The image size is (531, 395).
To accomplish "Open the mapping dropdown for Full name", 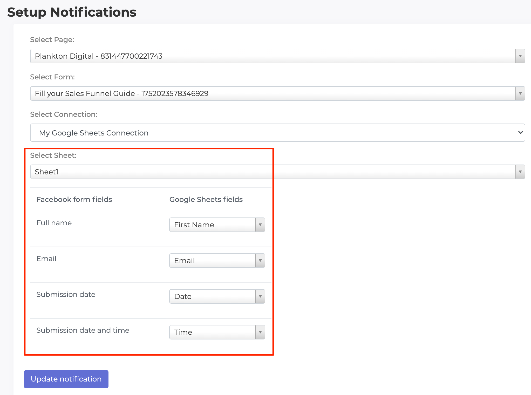I will coord(217,225).
